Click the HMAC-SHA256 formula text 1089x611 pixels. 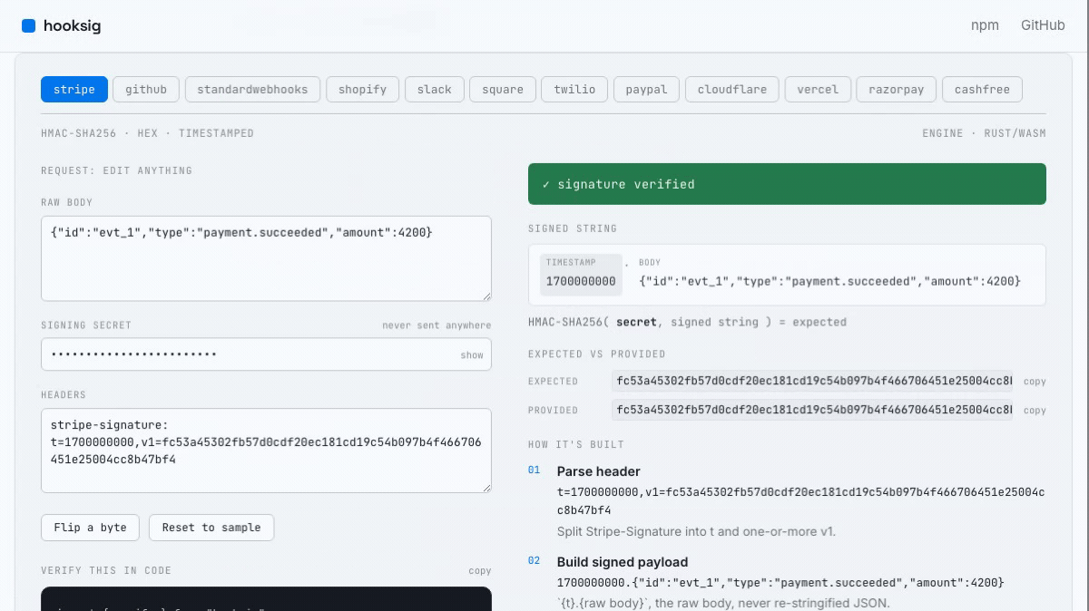click(x=687, y=322)
